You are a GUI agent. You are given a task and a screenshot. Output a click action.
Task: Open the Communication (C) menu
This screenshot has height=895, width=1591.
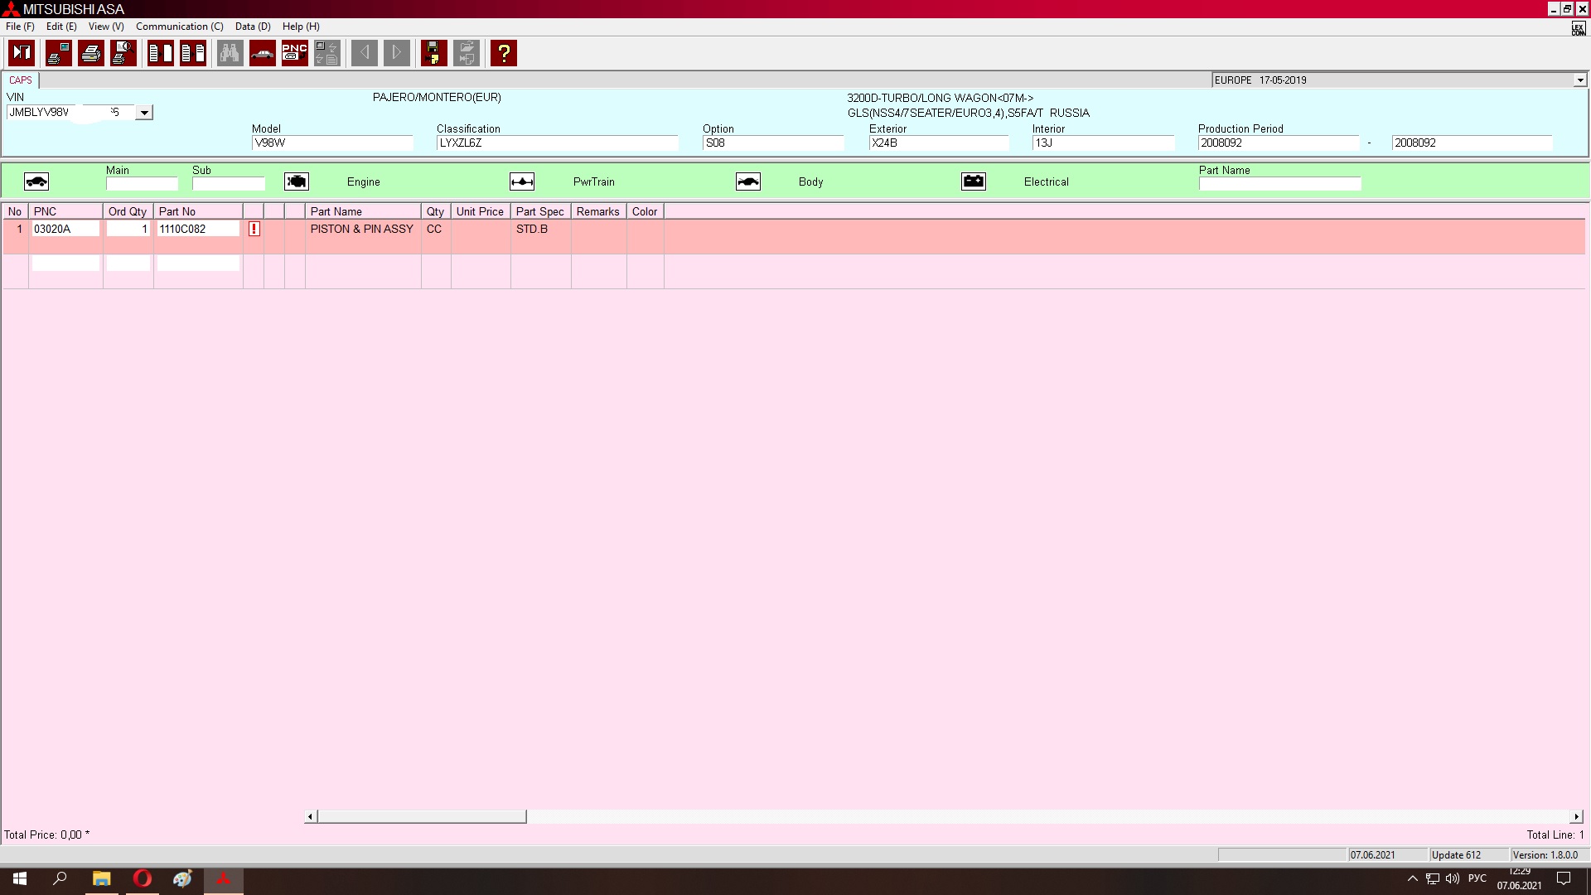[x=179, y=27]
